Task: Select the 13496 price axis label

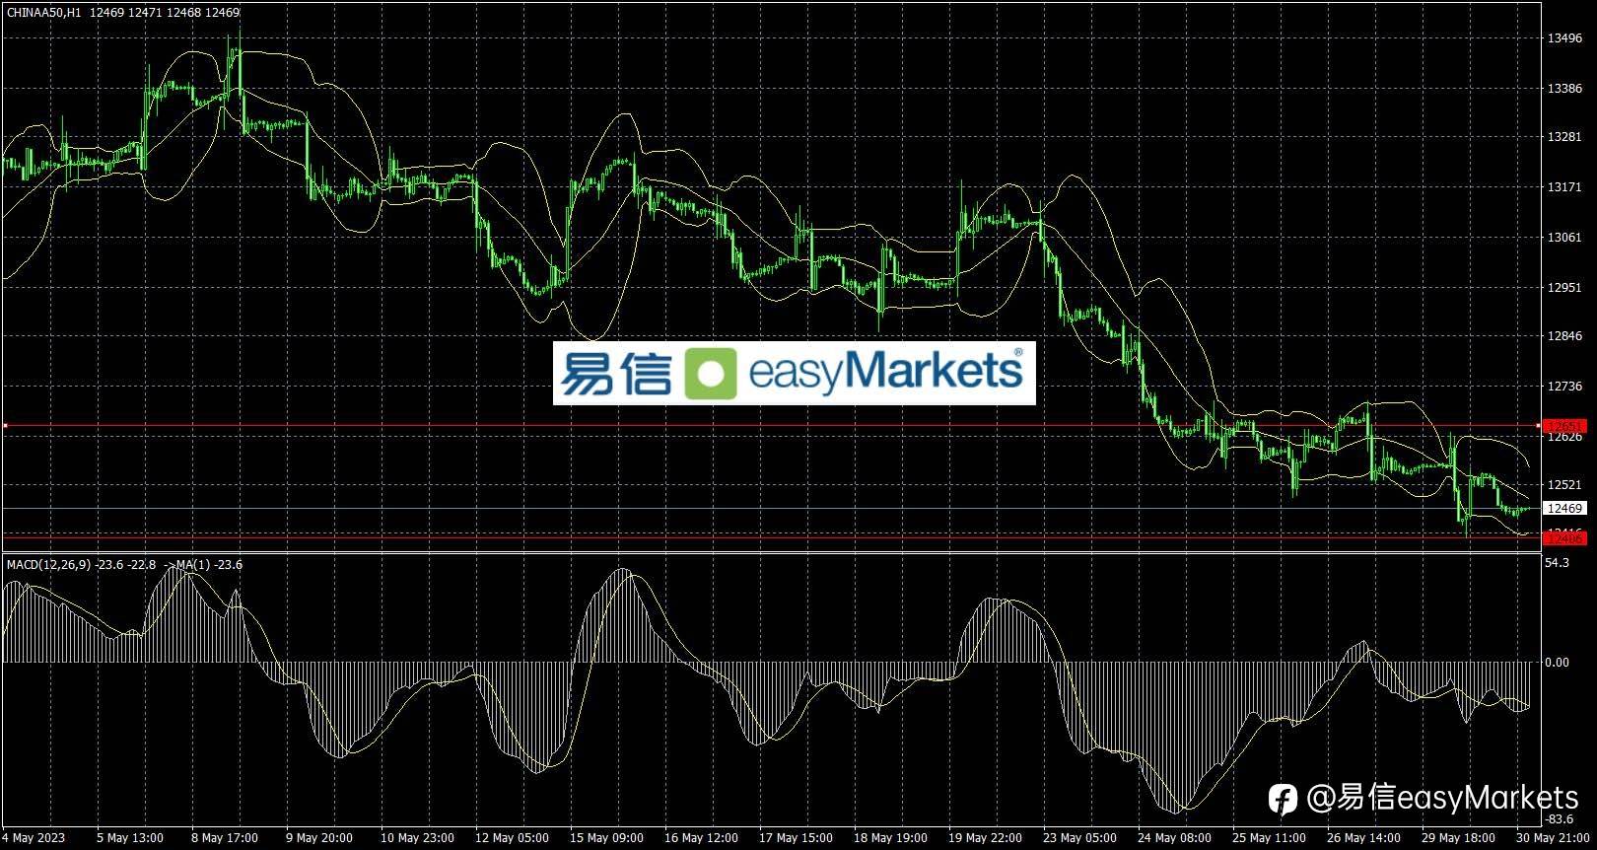Action: coord(1564,38)
